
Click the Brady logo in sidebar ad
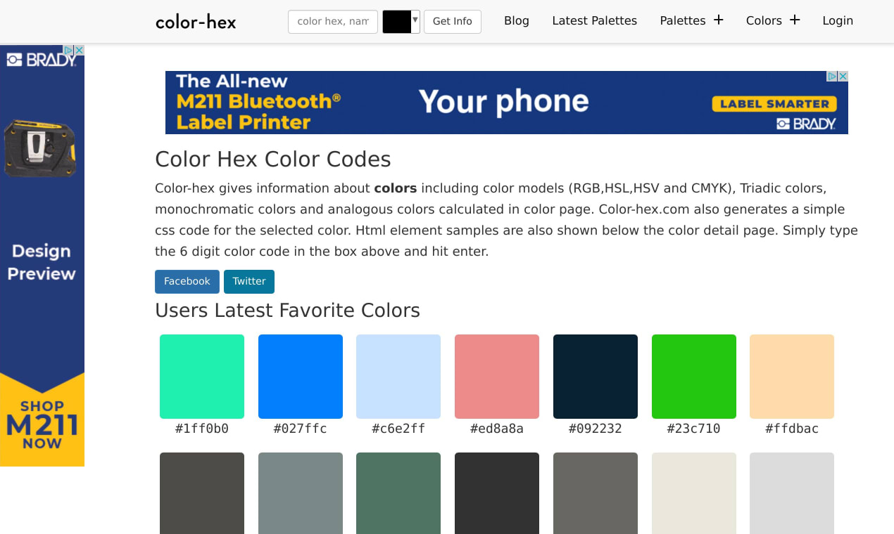(41, 60)
